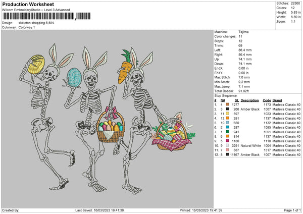Click the Max Stitch value 7.0 mm
Screen dimensions: 303x214
244,77
